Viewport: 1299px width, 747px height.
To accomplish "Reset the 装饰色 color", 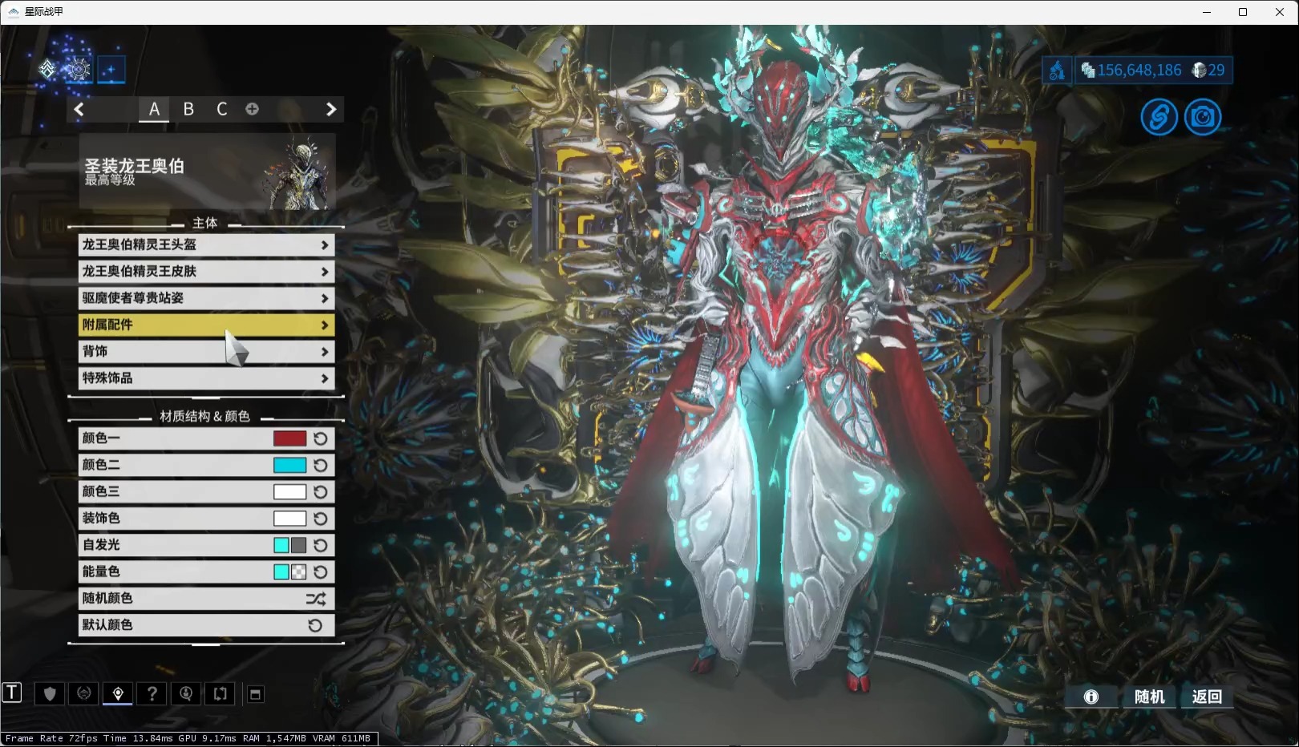I will pyautogui.click(x=320, y=519).
